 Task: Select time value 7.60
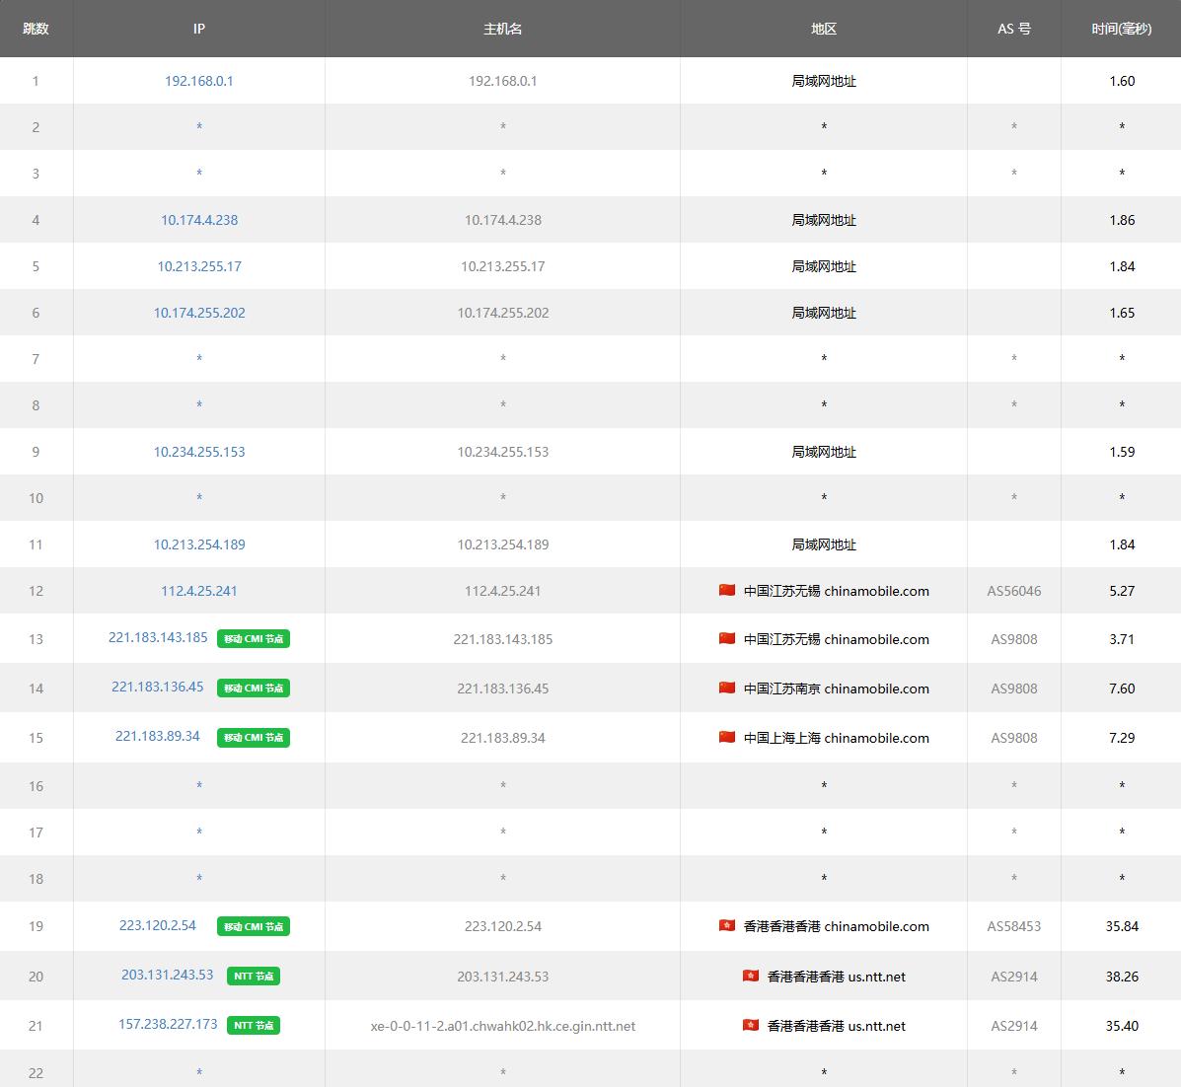[1122, 688]
